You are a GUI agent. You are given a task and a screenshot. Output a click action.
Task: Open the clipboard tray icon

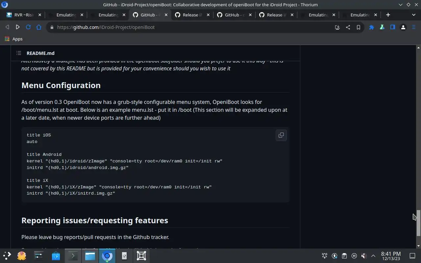[x=344, y=256]
